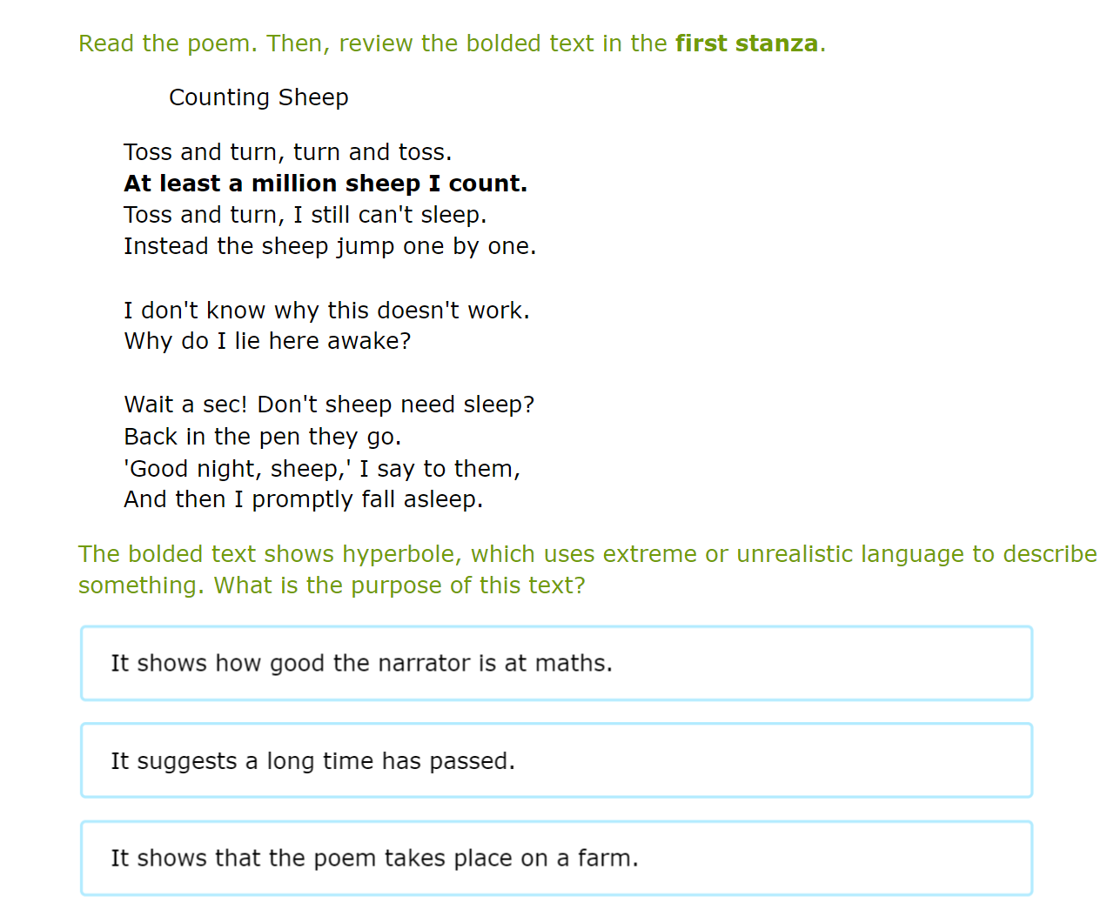This screenshot has width=1114, height=923.
Task: Click the question 'What is the purpose of this text?'
Action: (399, 585)
